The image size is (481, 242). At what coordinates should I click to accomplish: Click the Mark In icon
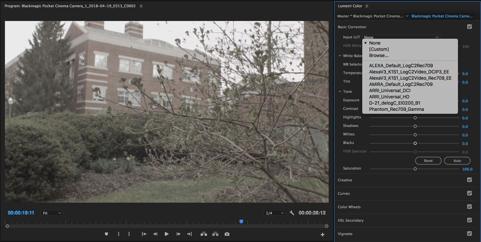(118, 234)
